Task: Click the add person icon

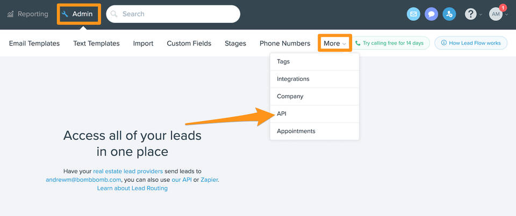Action: coord(449,14)
